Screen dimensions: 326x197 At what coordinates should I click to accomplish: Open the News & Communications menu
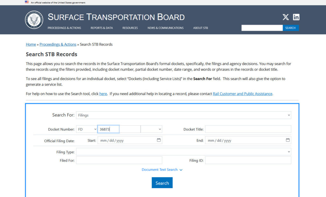(x=165, y=28)
